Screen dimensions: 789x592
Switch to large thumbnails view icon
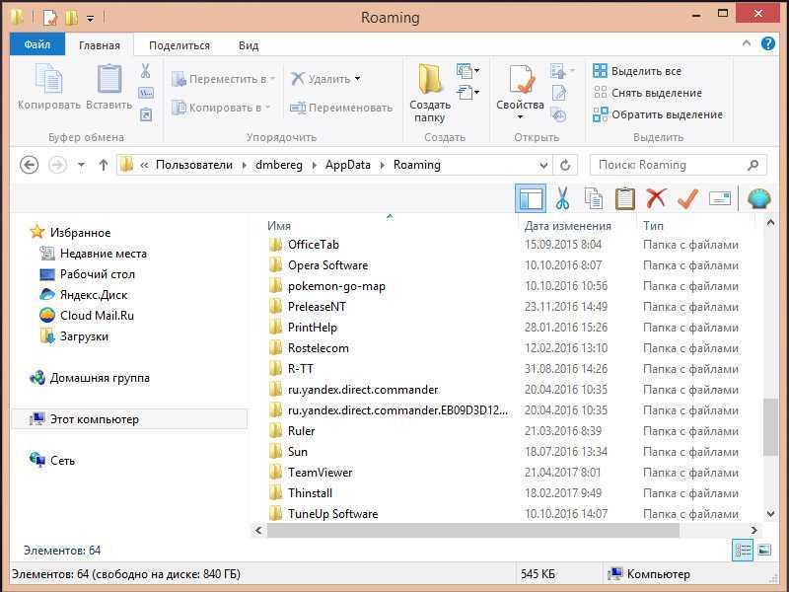[764, 550]
